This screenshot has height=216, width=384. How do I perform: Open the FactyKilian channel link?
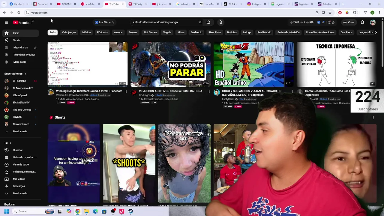228,99
